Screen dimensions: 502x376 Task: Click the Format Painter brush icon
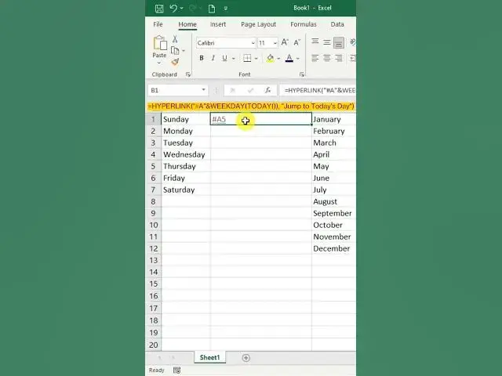175,62
